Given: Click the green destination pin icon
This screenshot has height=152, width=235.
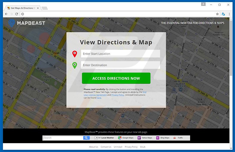Looking at the screenshot, I should point(75,65).
